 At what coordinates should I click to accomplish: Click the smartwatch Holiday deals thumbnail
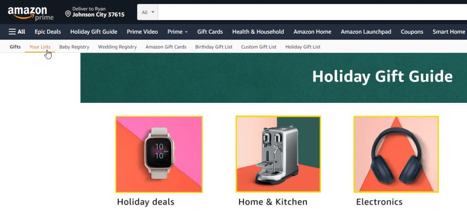[159, 154]
